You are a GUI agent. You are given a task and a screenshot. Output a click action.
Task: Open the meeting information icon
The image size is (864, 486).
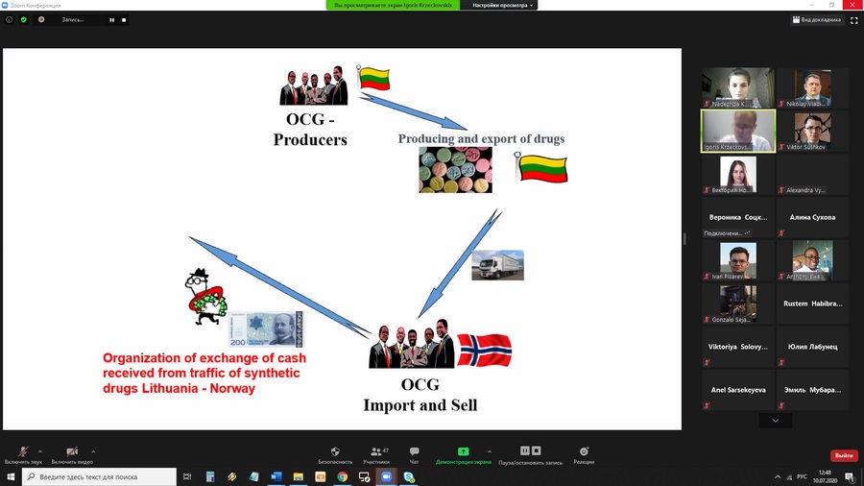(x=10, y=20)
